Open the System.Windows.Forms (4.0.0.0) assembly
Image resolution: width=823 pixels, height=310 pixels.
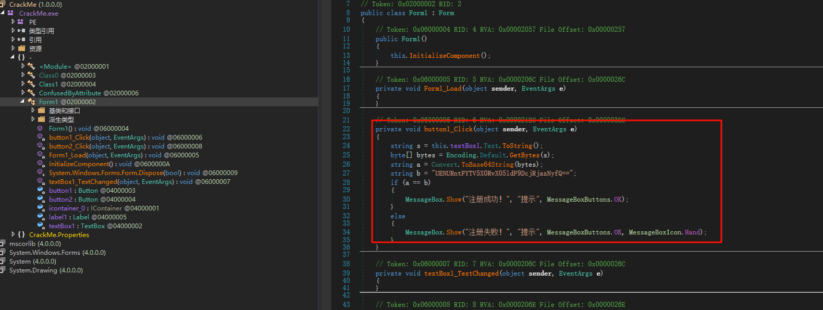coord(57,252)
